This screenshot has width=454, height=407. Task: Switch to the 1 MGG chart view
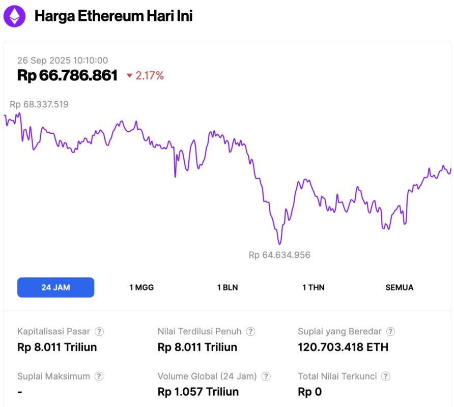[141, 287]
